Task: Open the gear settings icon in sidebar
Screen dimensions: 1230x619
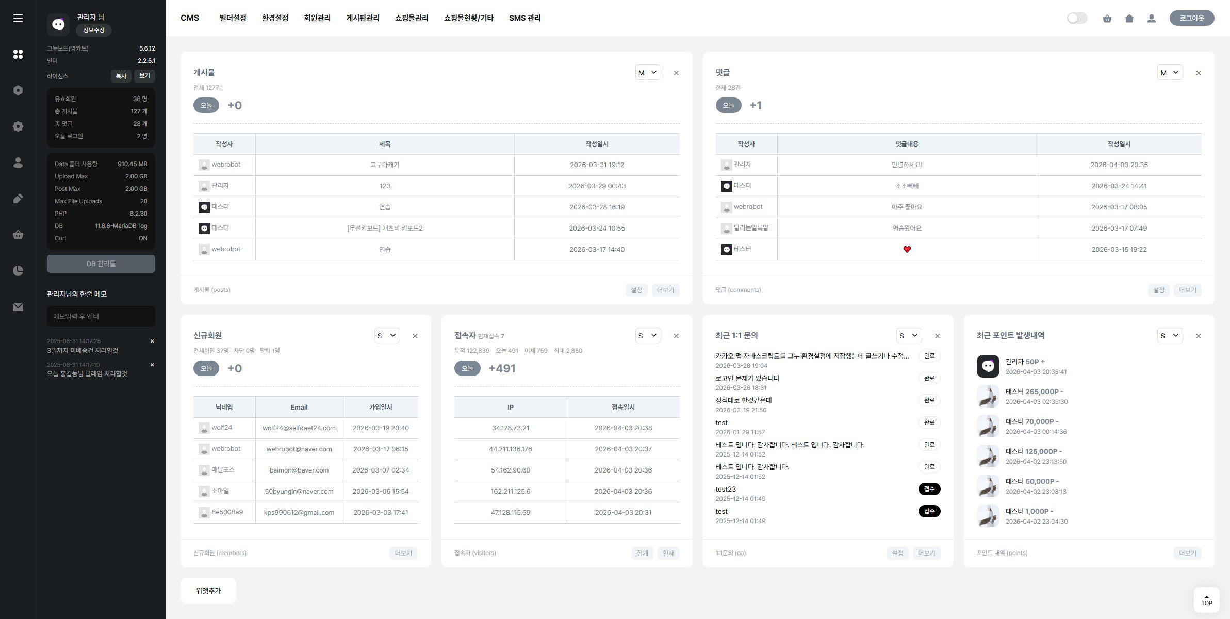Action: coord(18,126)
